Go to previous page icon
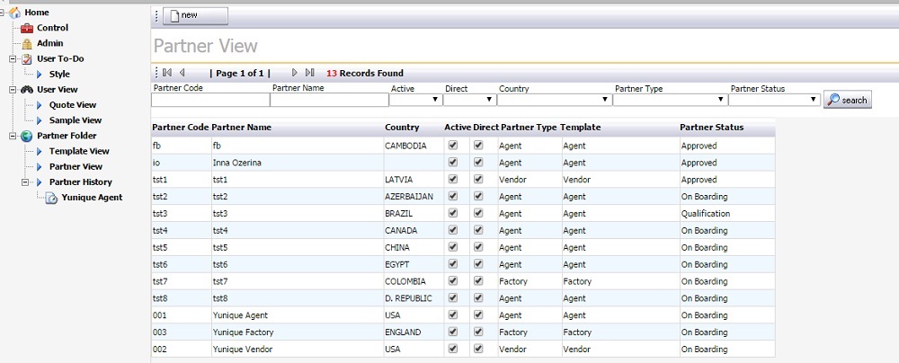The image size is (899, 363). click(182, 73)
